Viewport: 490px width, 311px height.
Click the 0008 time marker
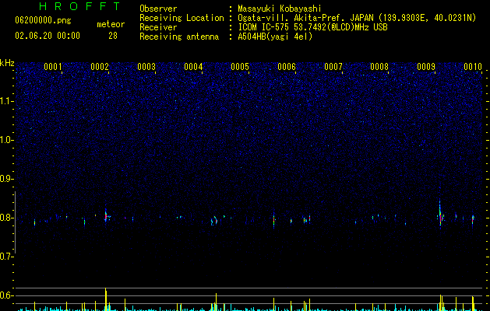coord(379,67)
